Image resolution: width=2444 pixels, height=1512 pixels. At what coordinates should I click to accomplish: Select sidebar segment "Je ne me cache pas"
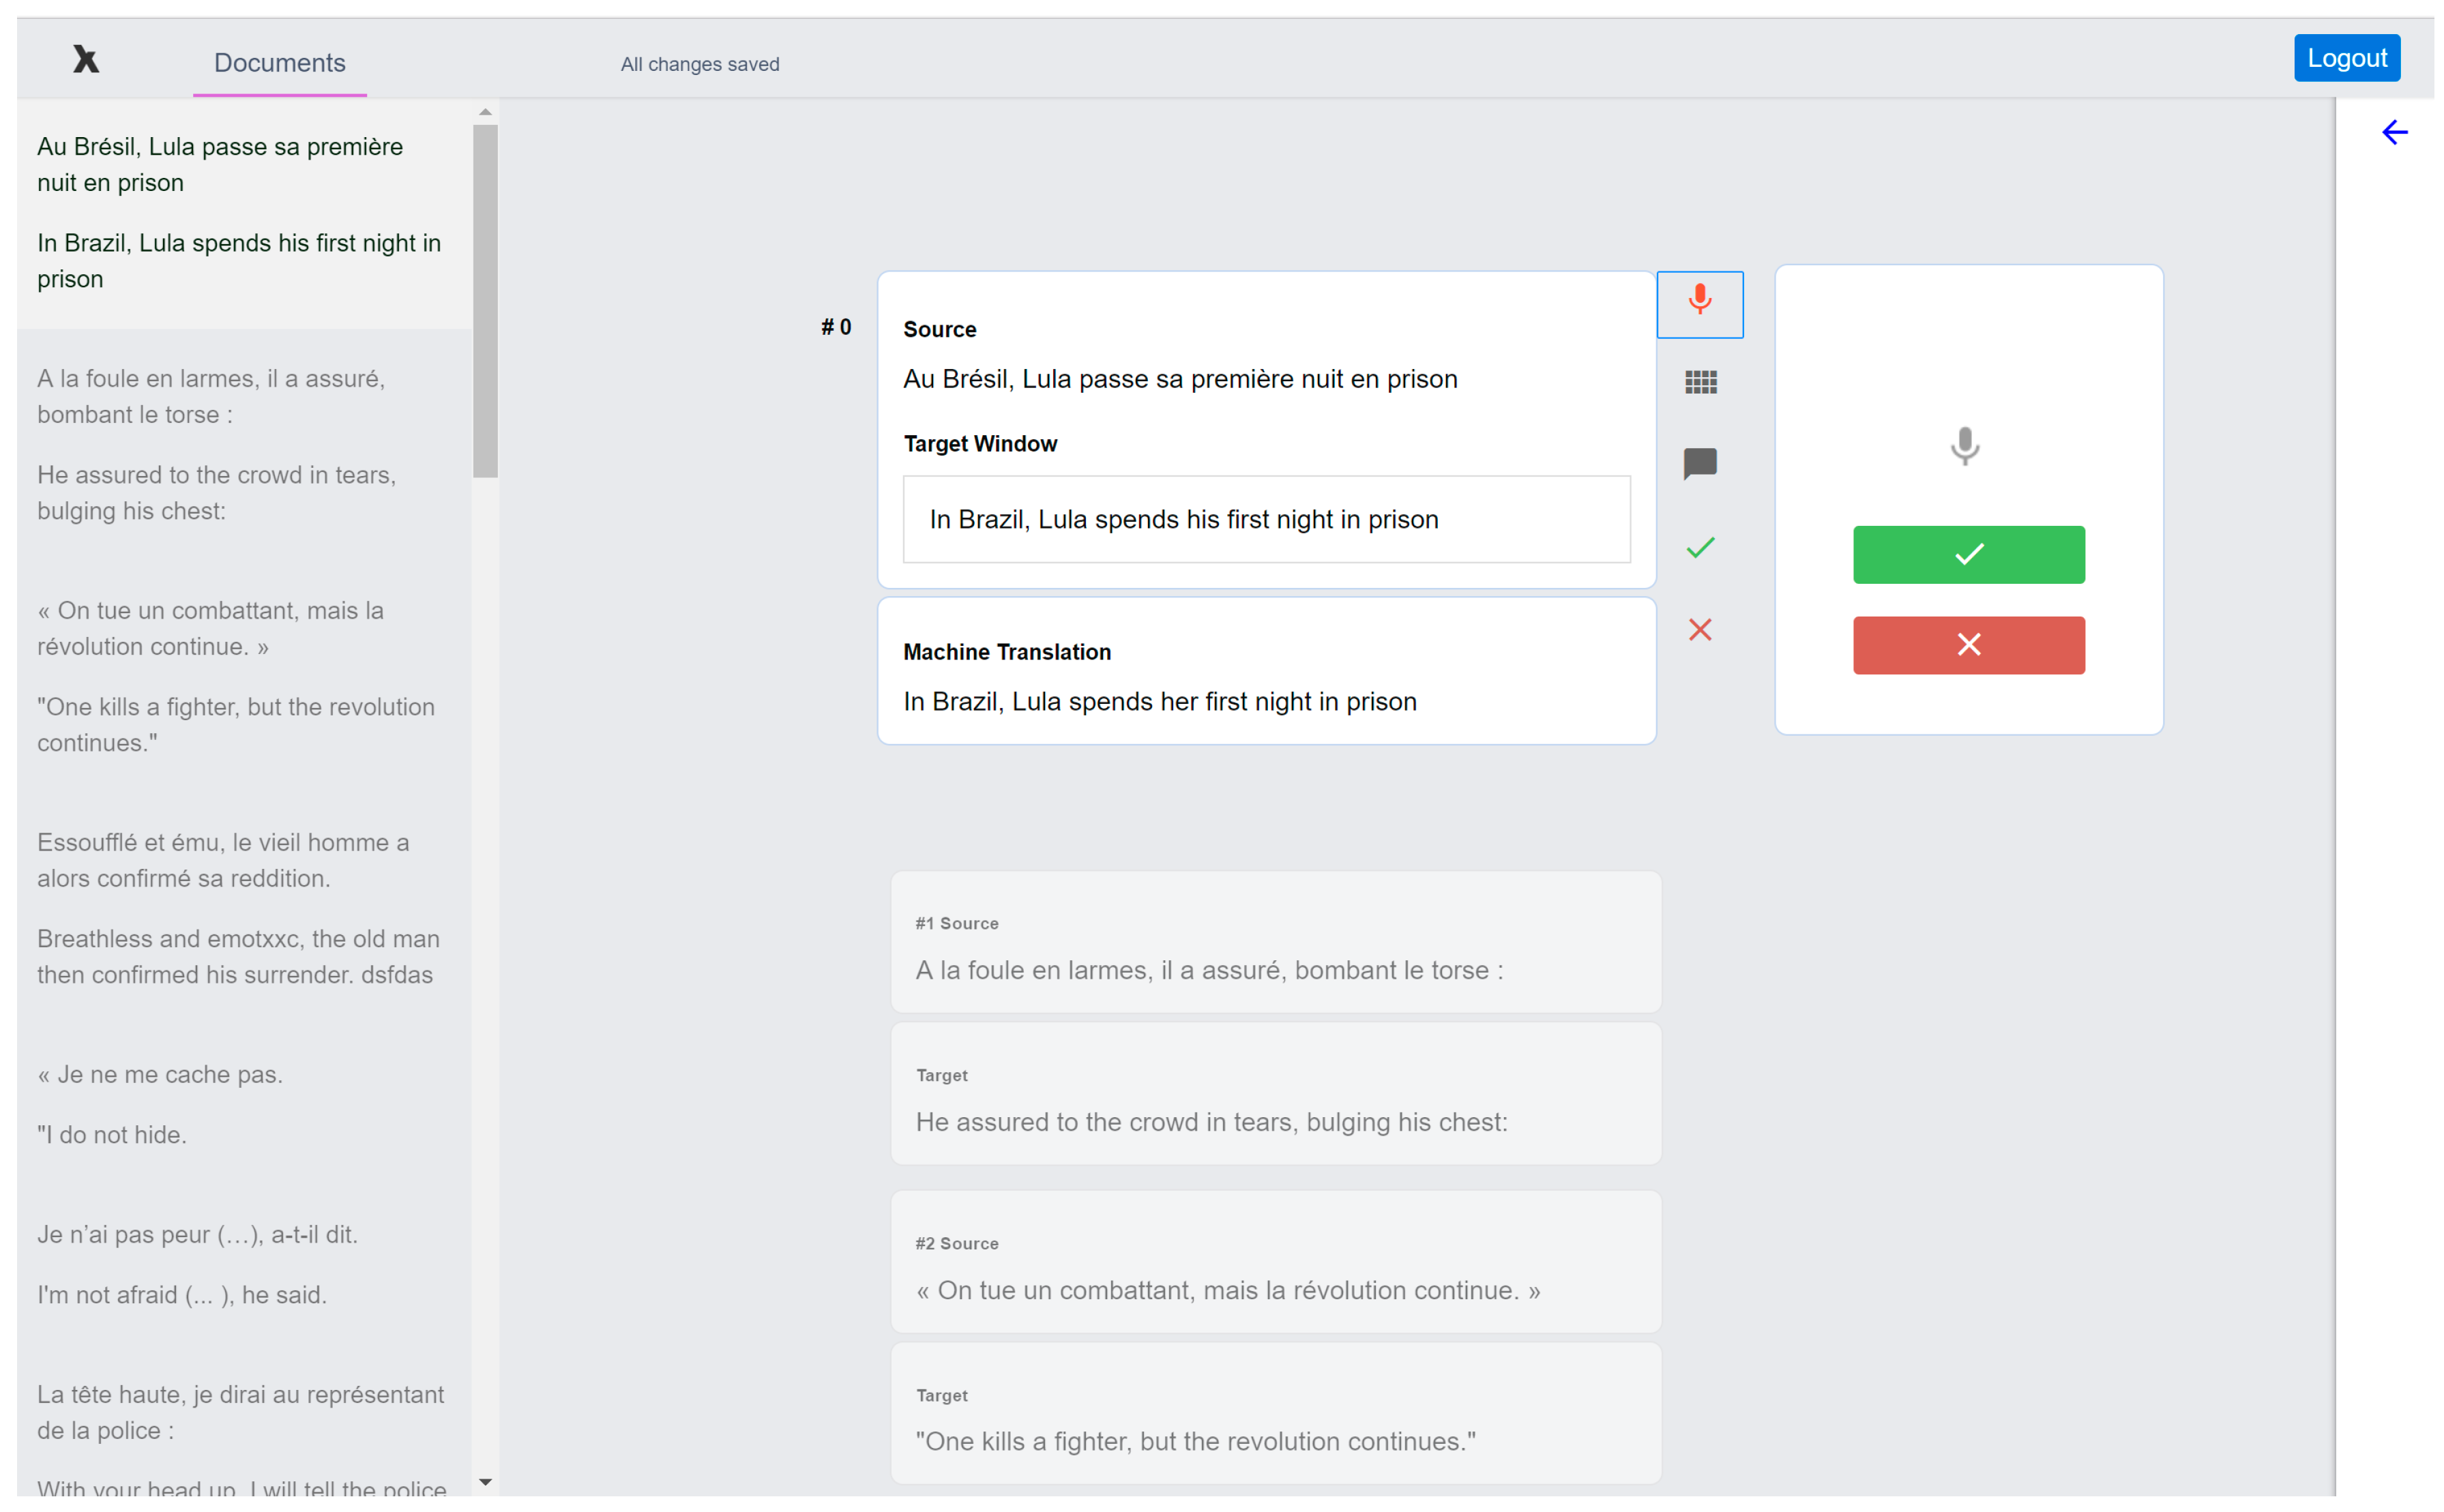coord(160,1075)
